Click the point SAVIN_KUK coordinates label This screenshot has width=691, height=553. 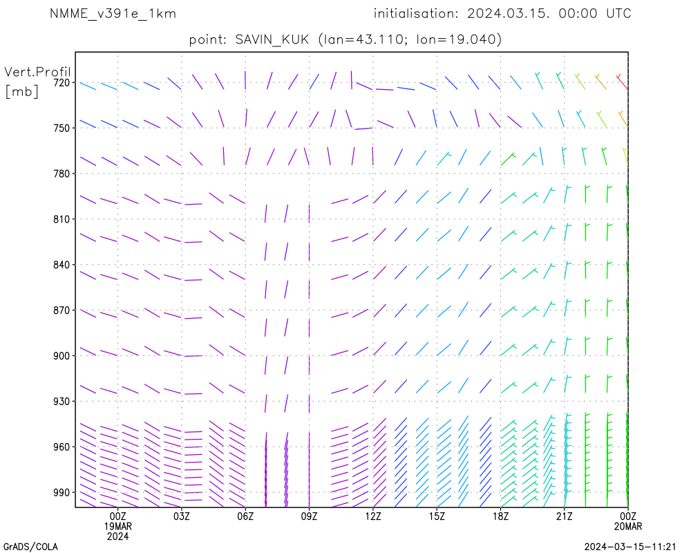[345, 39]
